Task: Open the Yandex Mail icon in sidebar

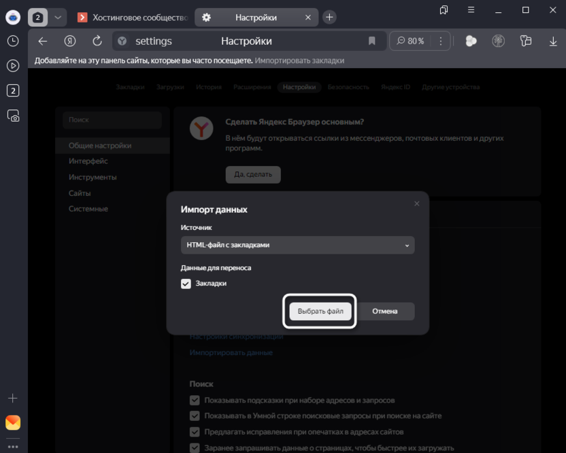Action: 13,422
